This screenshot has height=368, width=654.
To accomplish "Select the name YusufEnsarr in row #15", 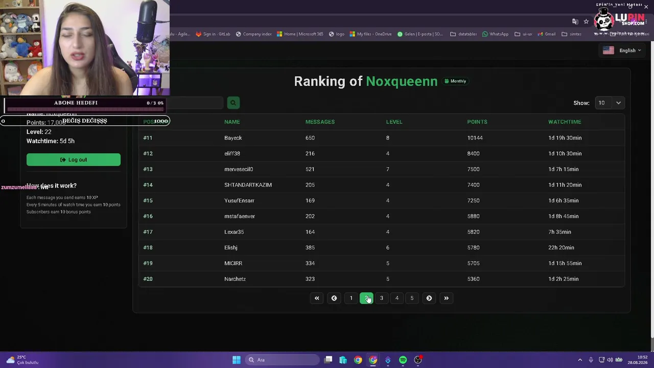I will [239, 200].
